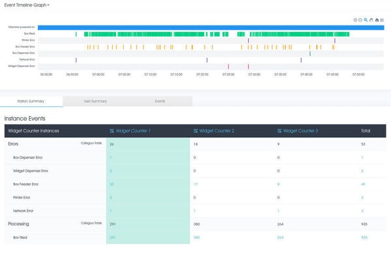Open the Events tab

coord(160,101)
